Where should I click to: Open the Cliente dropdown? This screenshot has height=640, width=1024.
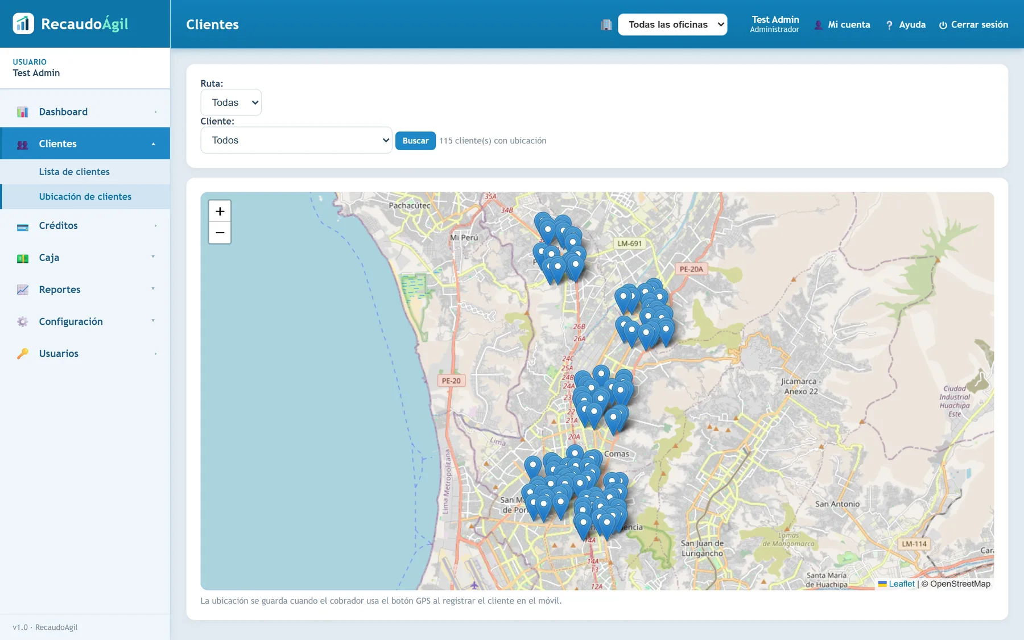296,140
